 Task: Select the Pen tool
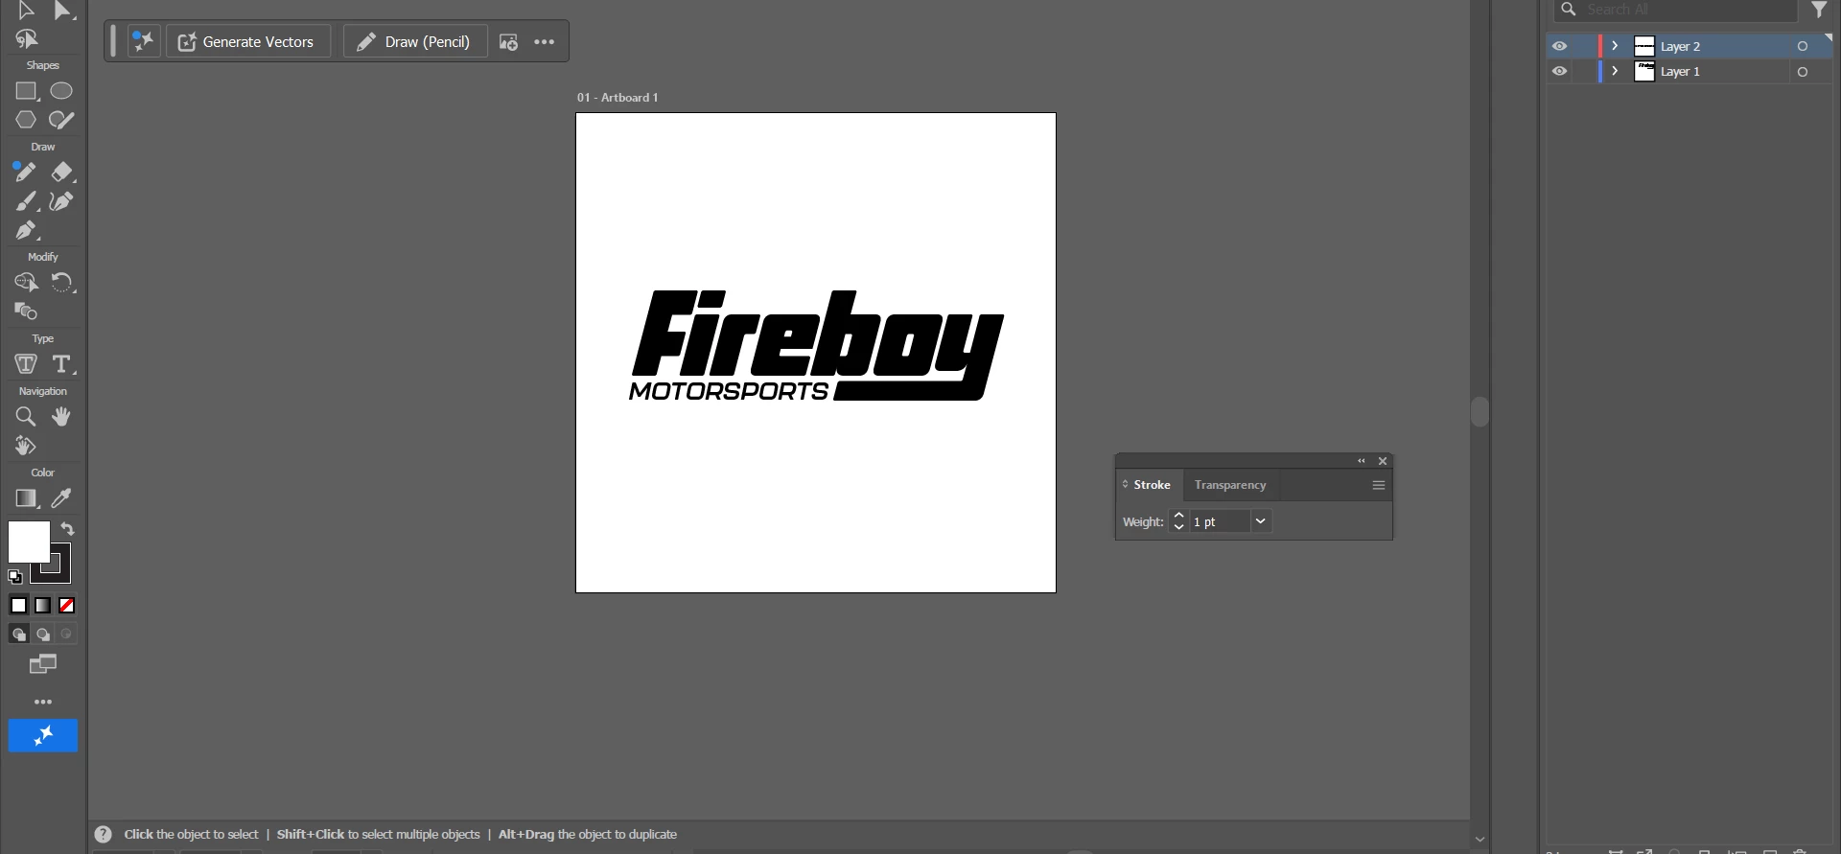[26, 230]
